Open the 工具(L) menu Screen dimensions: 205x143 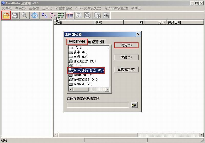47,8
